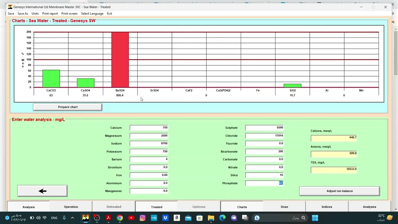Viewport: 398px width, 224px height.
Task: Open Amazon from the taskbar
Action: pos(177,218)
